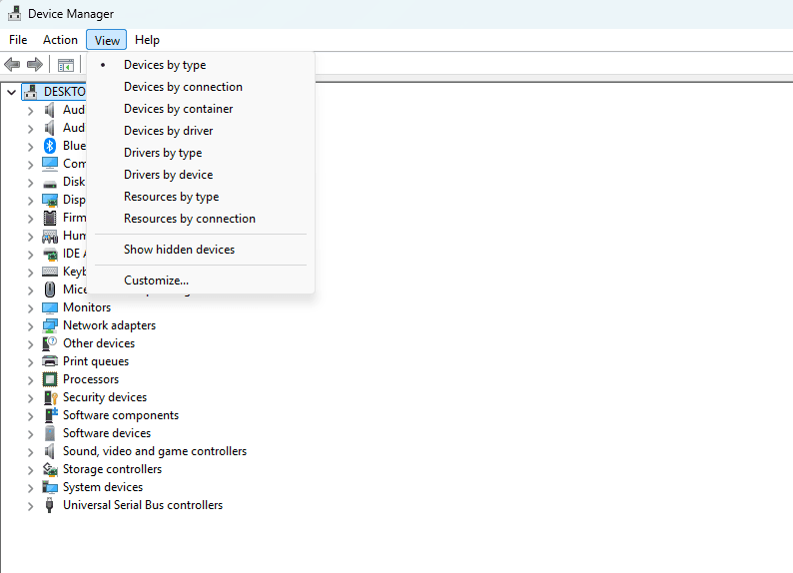Select the Software components label
793x573 pixels.
tap(121, 415)
